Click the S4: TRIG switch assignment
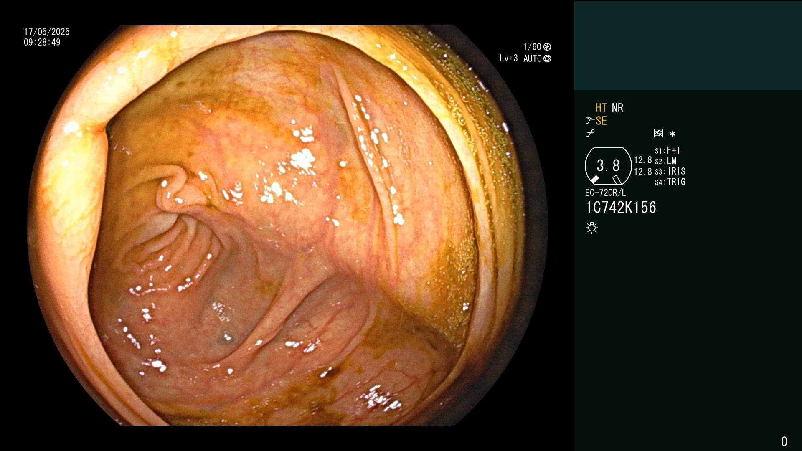Image resolution: width=802 pixels, height=451 pixels. pyautogui.click(x=670, y=182)
